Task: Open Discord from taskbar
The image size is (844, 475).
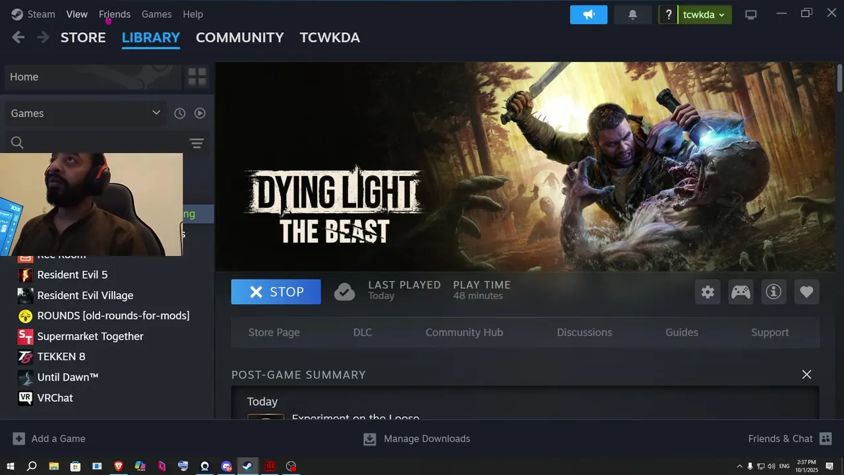Action: [227, 466]
